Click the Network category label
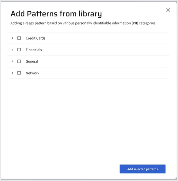Viewport: 178px width, 181px height. (x=32, y=73)
